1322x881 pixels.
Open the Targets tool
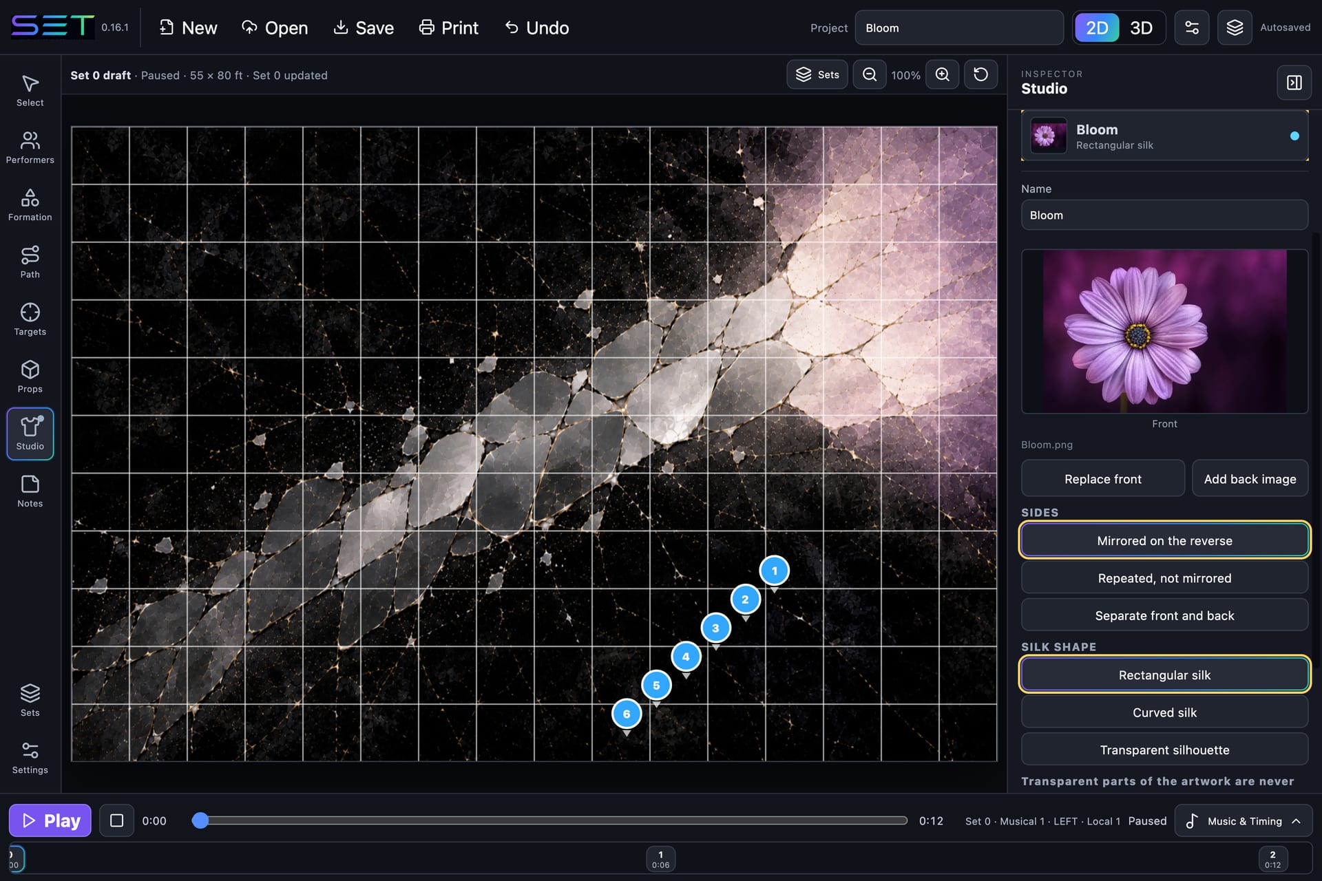tap(30, 319)
